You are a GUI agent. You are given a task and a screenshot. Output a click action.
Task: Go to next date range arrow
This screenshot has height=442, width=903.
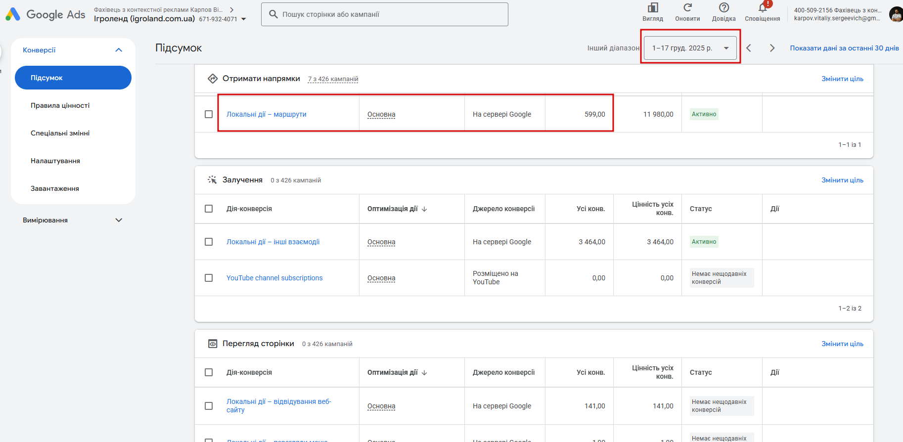[772, 48]
